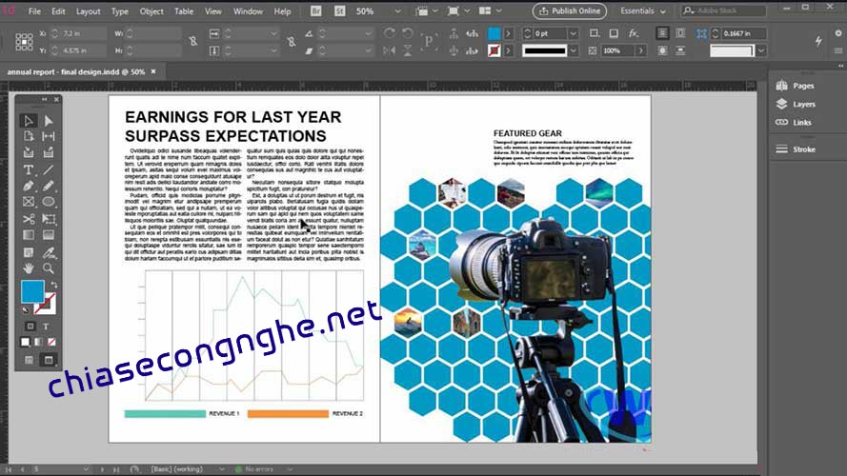This screenshot has height=476, width=847.
Task: Open the Adobe Bridge (Br) icon
Action: coord(315,11)
